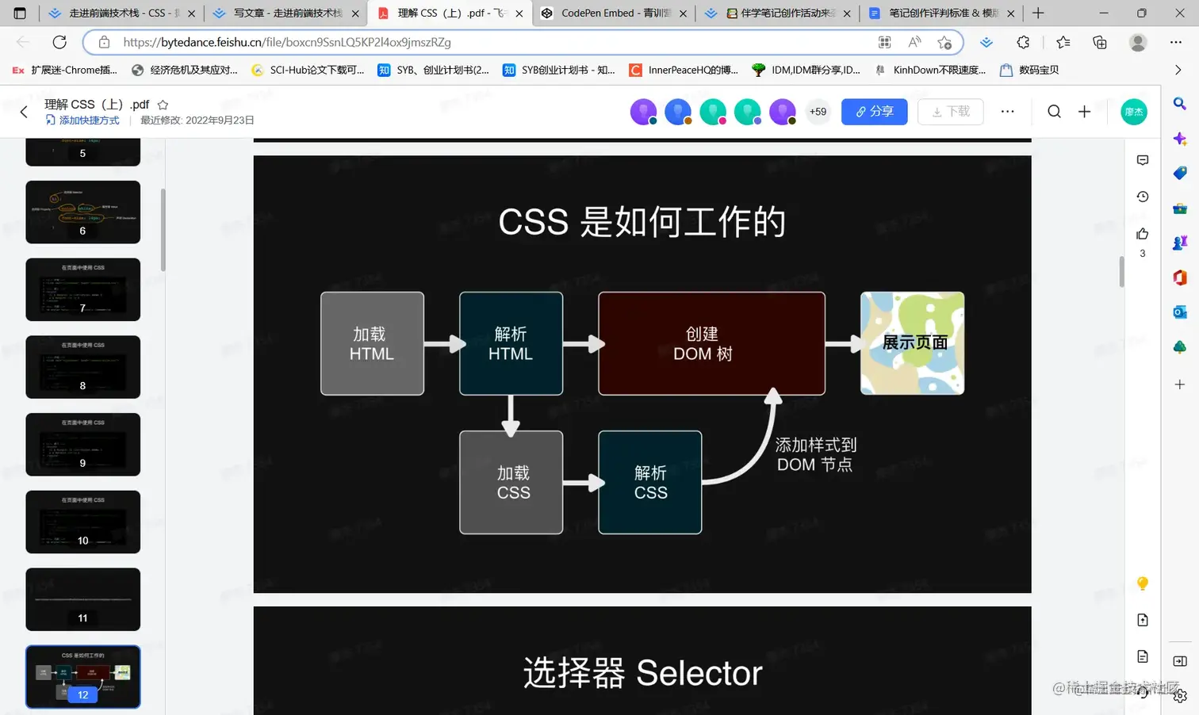Open the comments panel icon
This screenshot has height=715, width=1199.
click(1142, 159)
